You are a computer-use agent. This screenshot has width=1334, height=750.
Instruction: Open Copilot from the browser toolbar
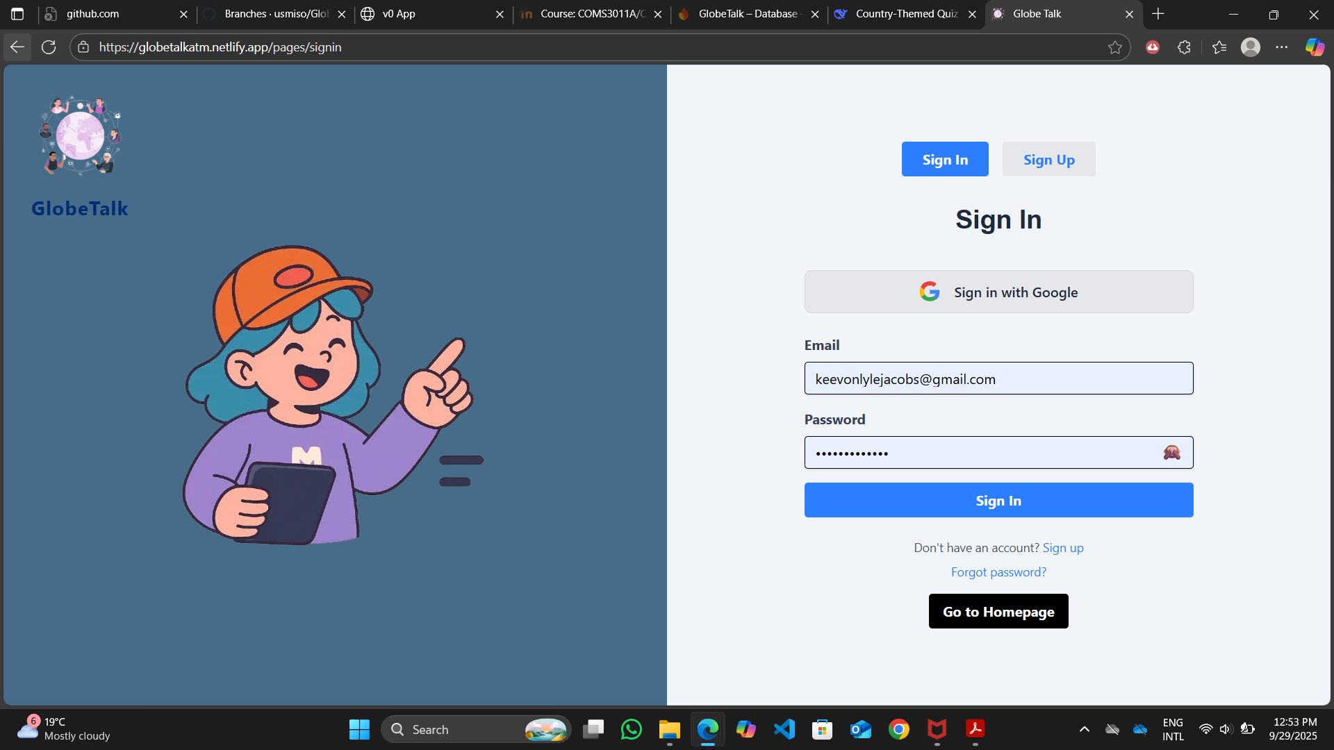point(1315,47)
